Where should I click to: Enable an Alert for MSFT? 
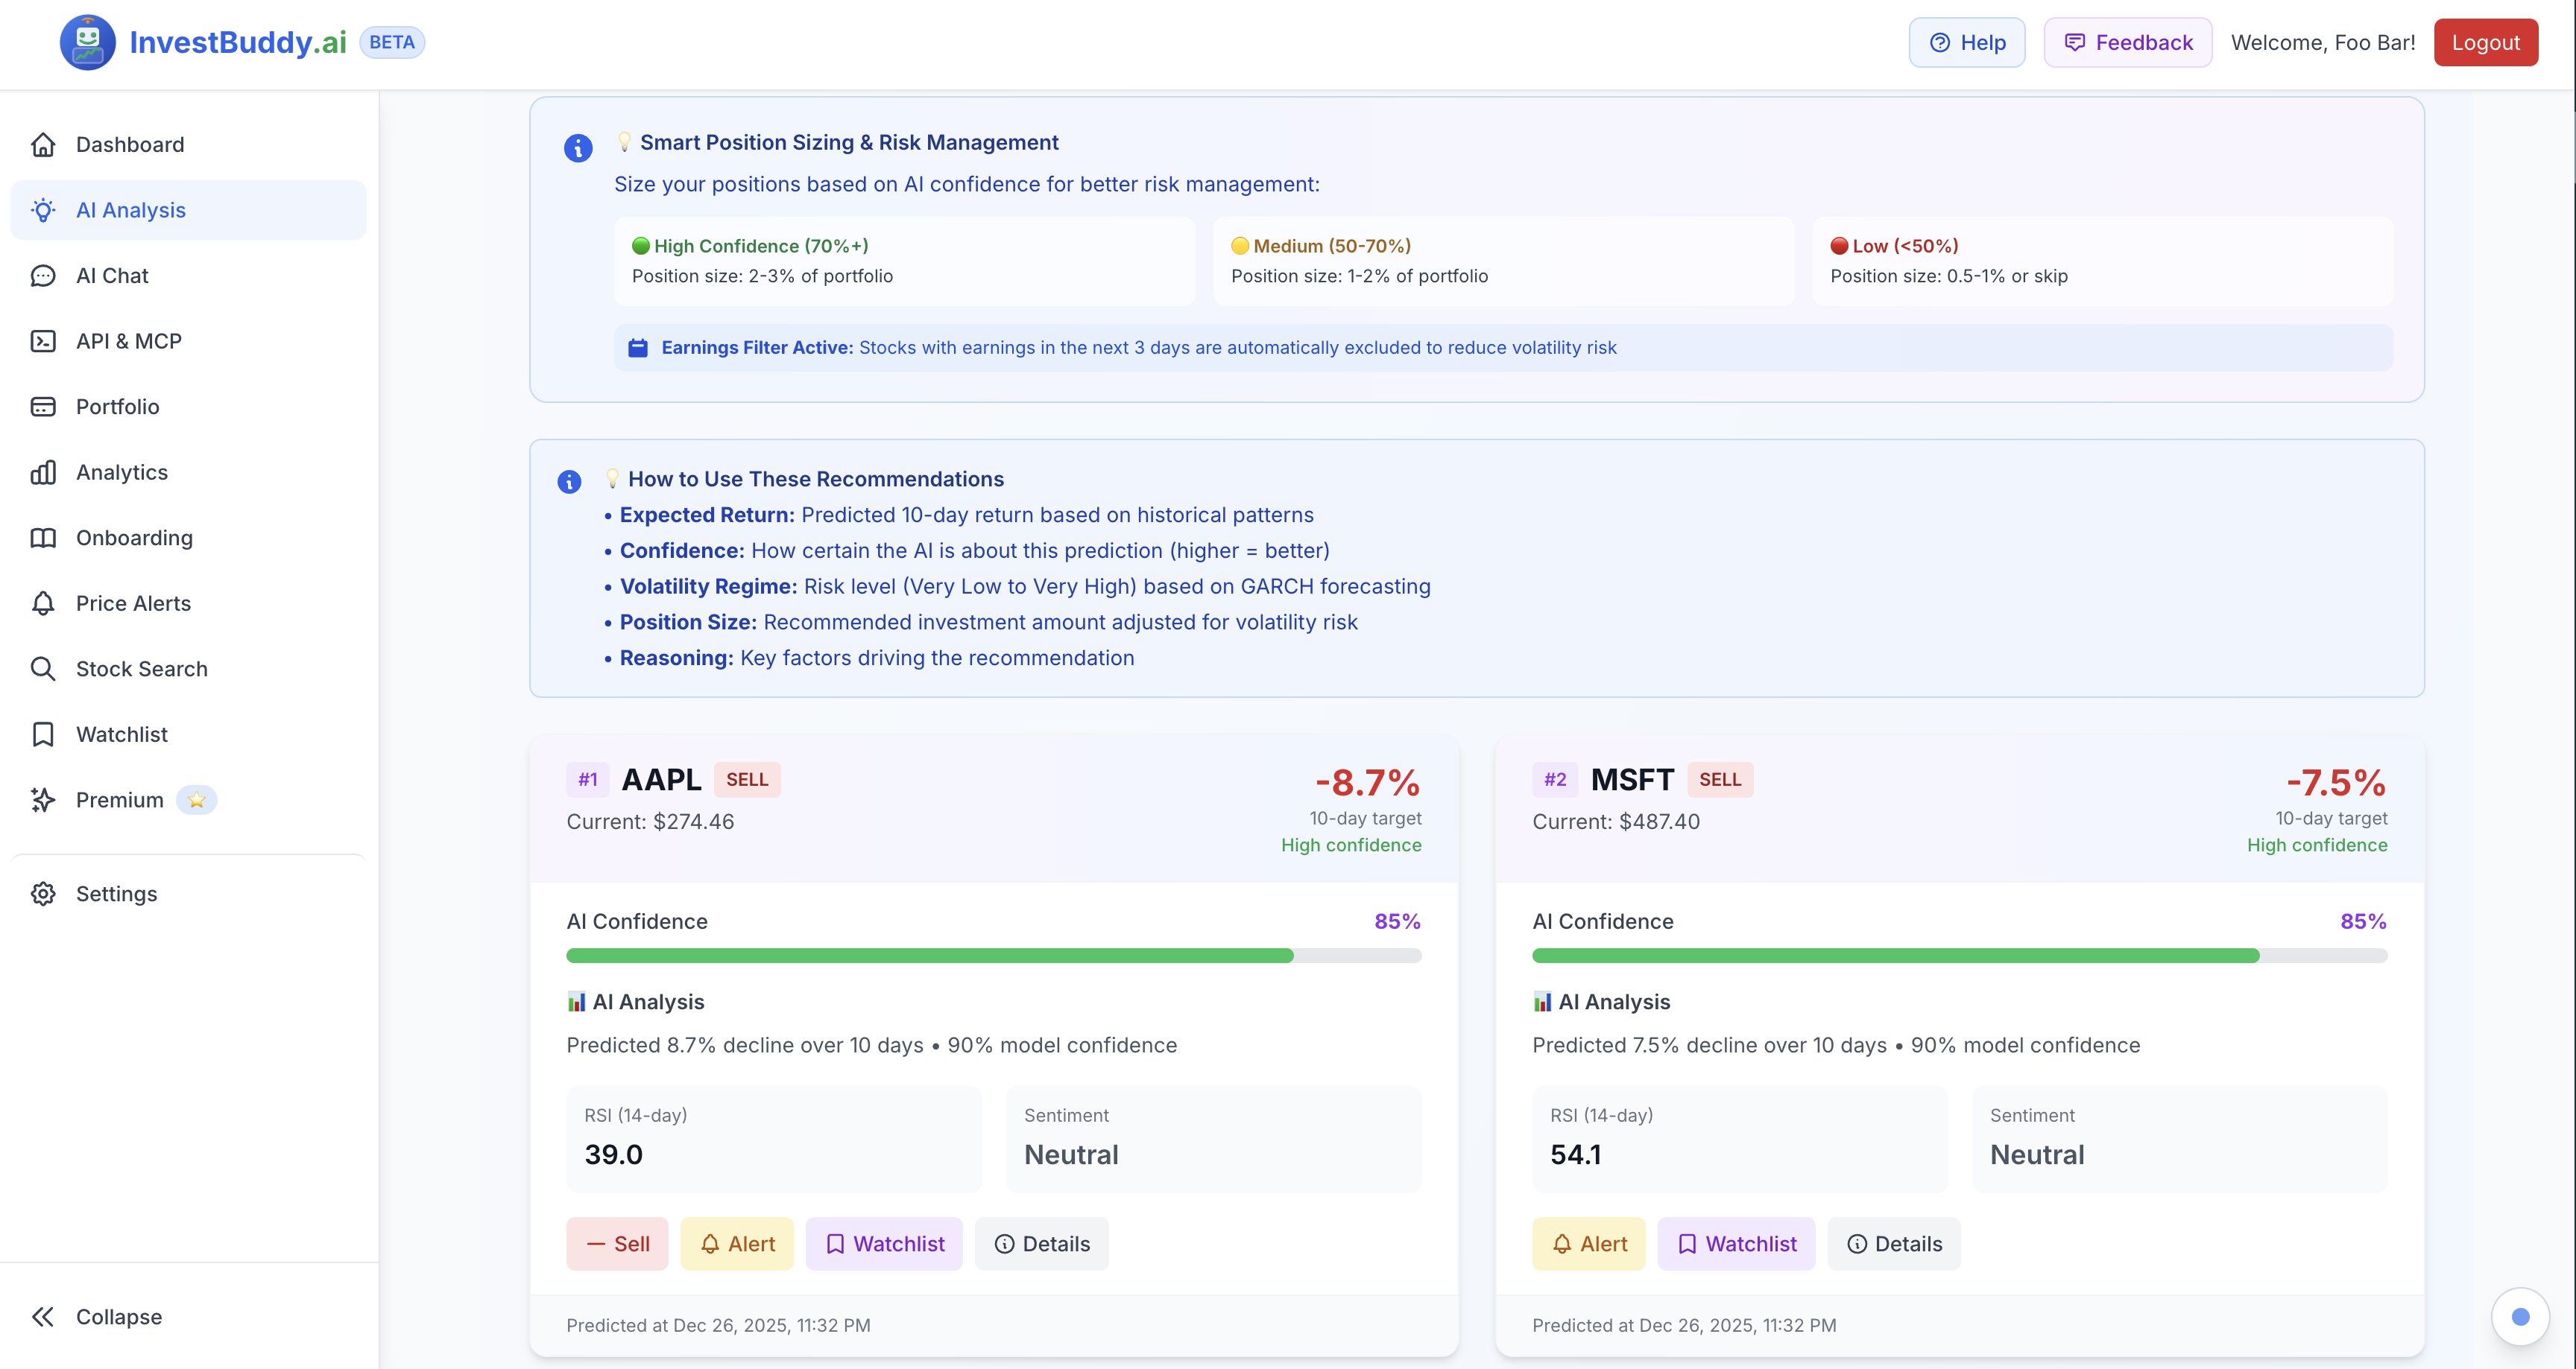point(1589,1243)
